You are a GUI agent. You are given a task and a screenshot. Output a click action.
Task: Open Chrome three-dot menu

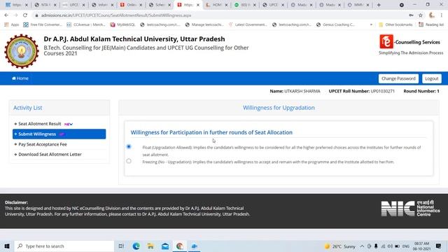pos(442,15)
